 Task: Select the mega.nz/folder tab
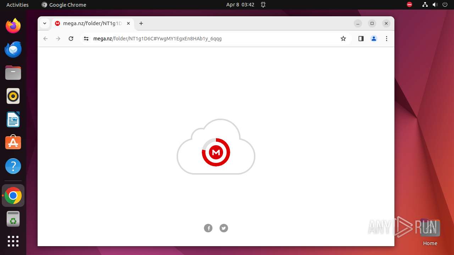coord(93,23)
